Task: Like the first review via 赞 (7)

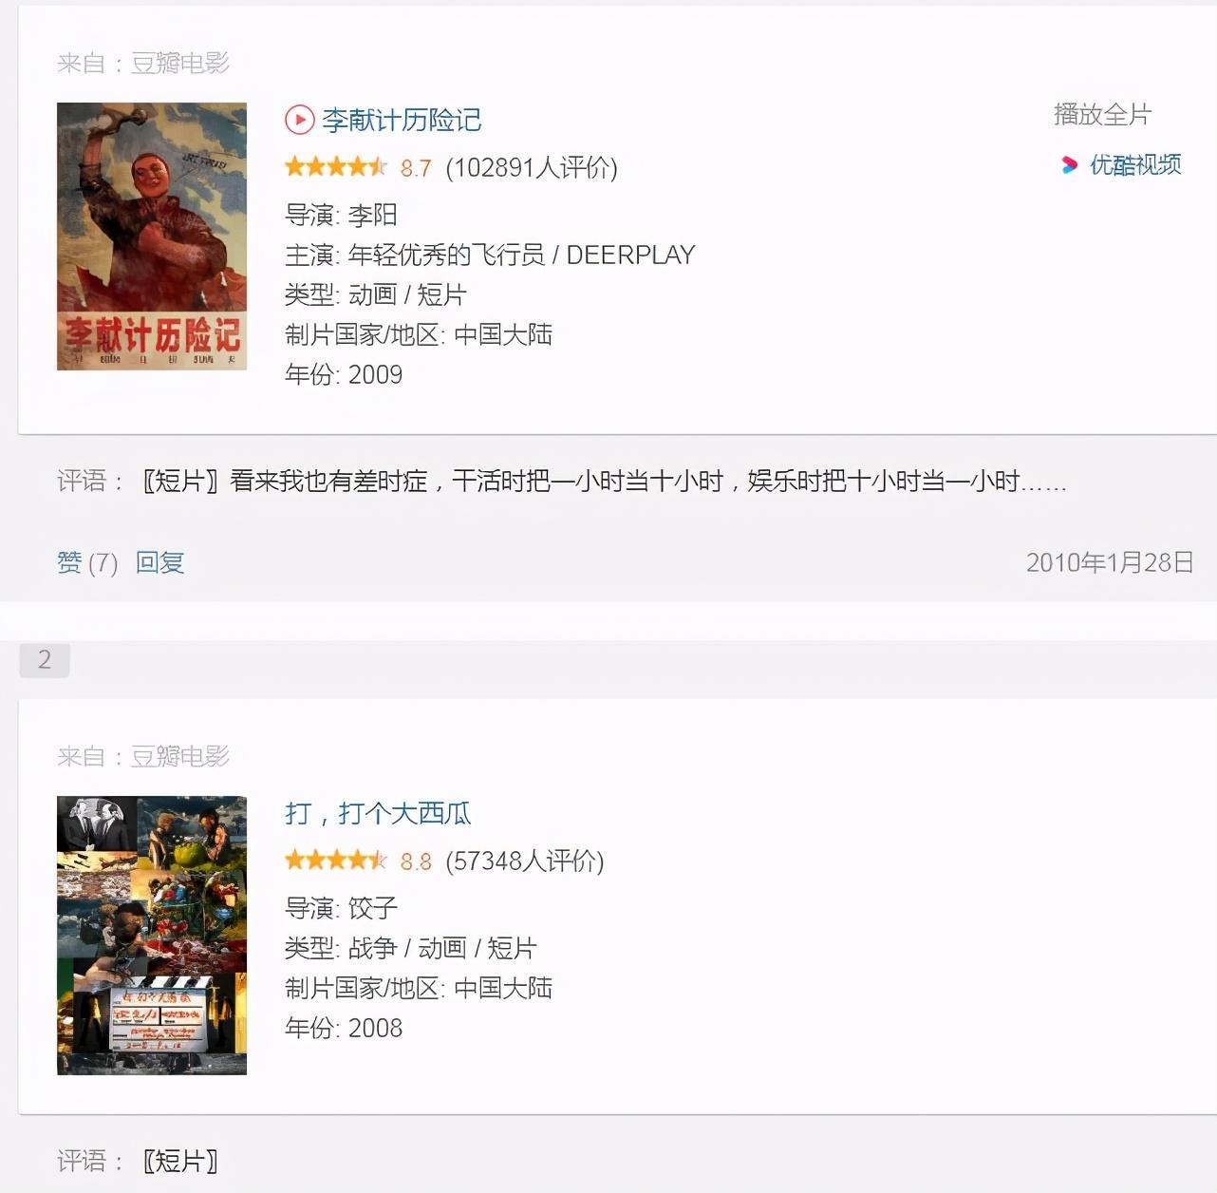Action: [x=87, y=563]
